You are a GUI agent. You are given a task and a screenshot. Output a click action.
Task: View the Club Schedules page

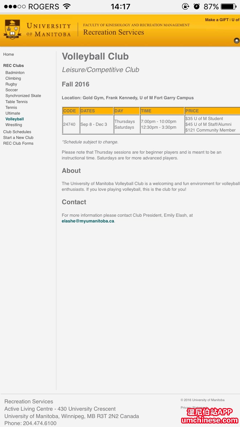click(17, 132)
